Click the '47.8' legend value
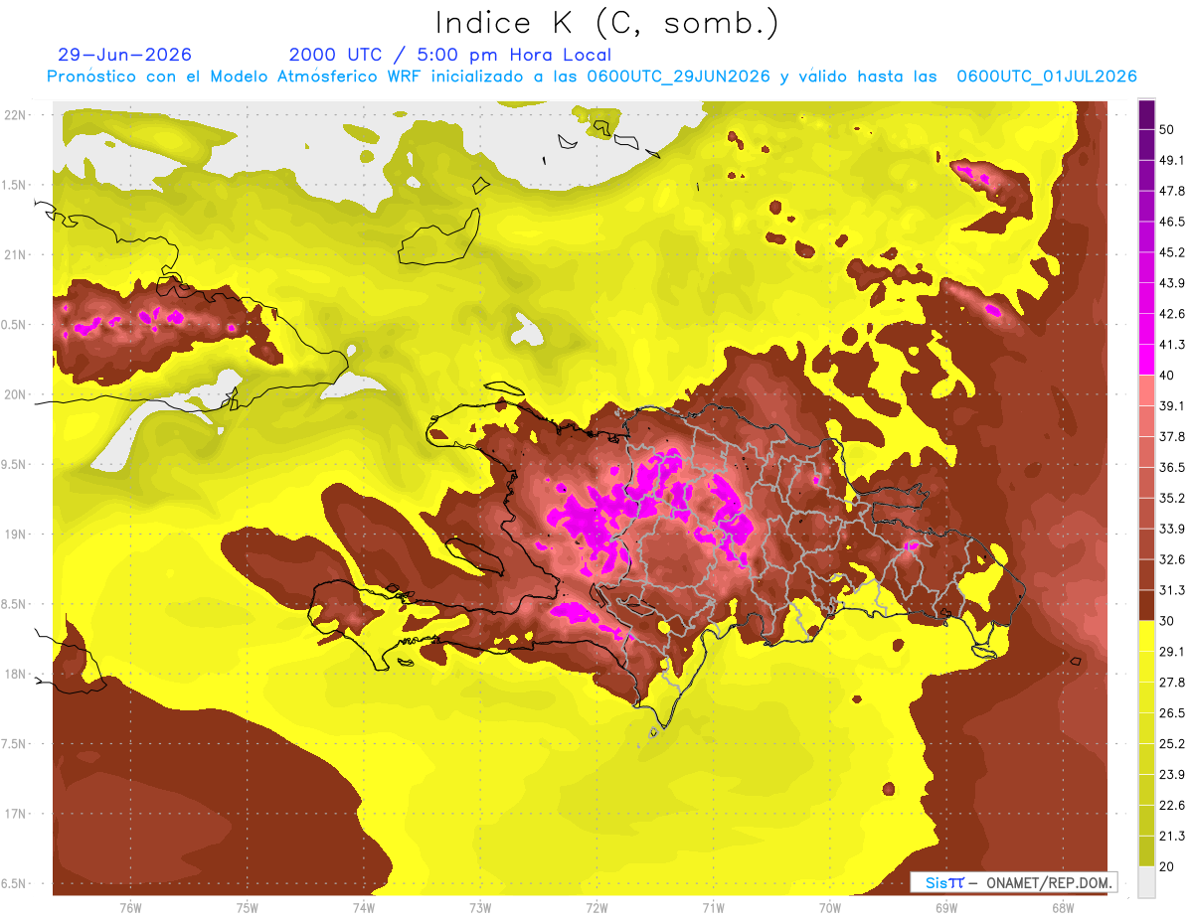The width and height of the screenshot is (1193, 921). pyautogui.click(x=1172, y=191)
